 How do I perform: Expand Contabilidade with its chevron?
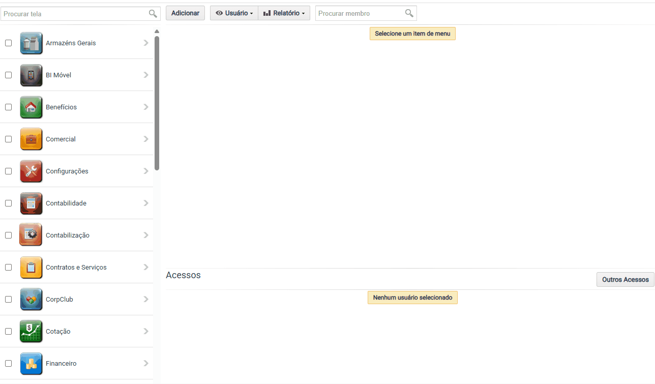pyautogui.click(x=146, y=203)
